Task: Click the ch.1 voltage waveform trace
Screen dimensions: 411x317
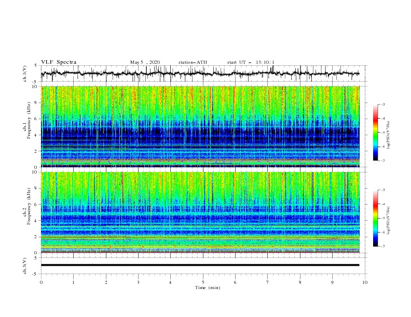Action: (x=200, y=74)
